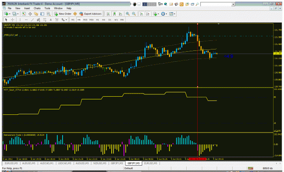284x172 pixels.
Task: Show the Market Watch panel
Action: point(24,14)
